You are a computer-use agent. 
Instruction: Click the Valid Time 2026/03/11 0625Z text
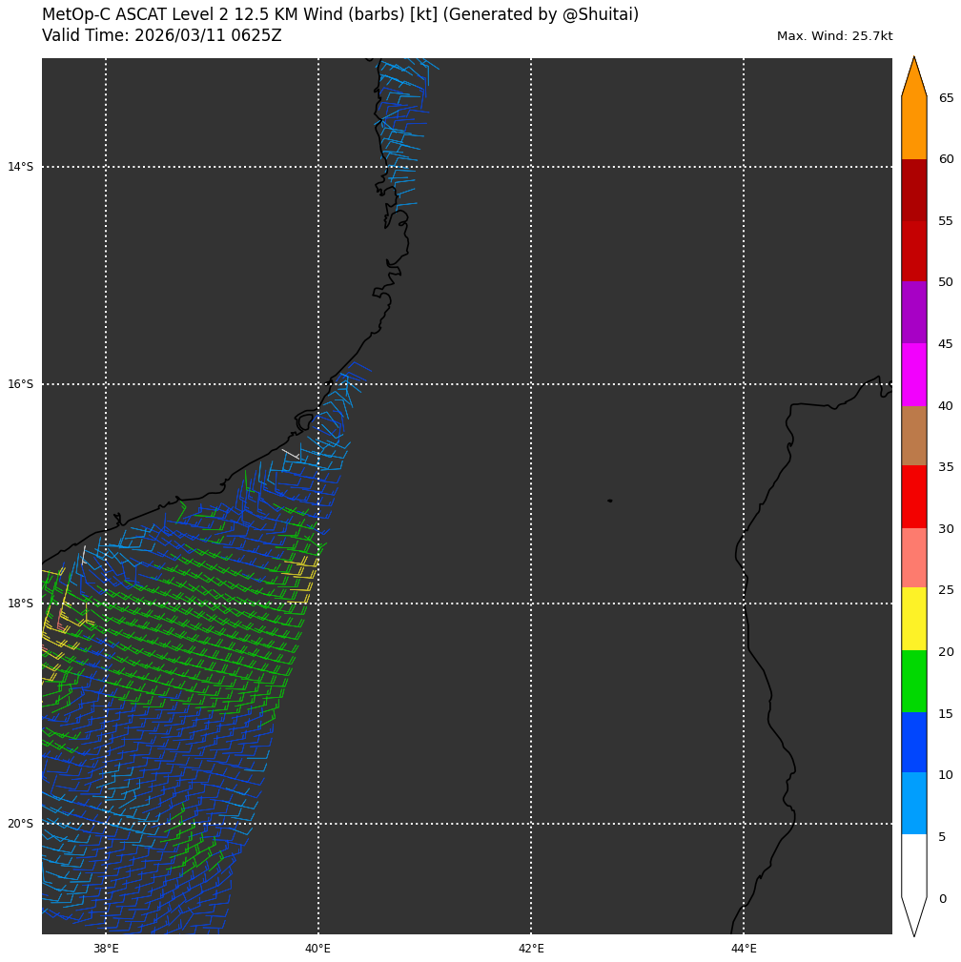(x=162, y=36)
